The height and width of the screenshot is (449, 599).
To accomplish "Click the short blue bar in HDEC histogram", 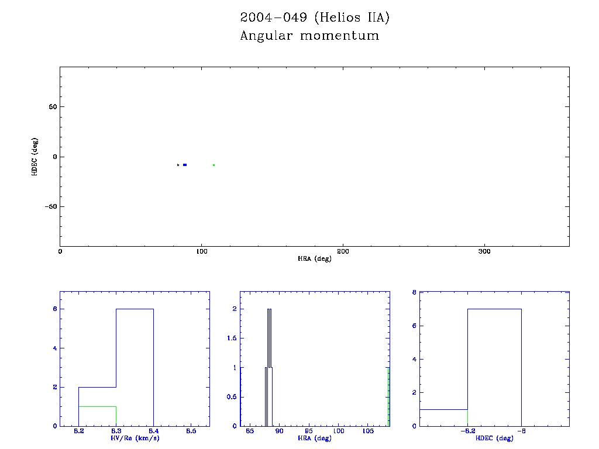I will [443, 417].
